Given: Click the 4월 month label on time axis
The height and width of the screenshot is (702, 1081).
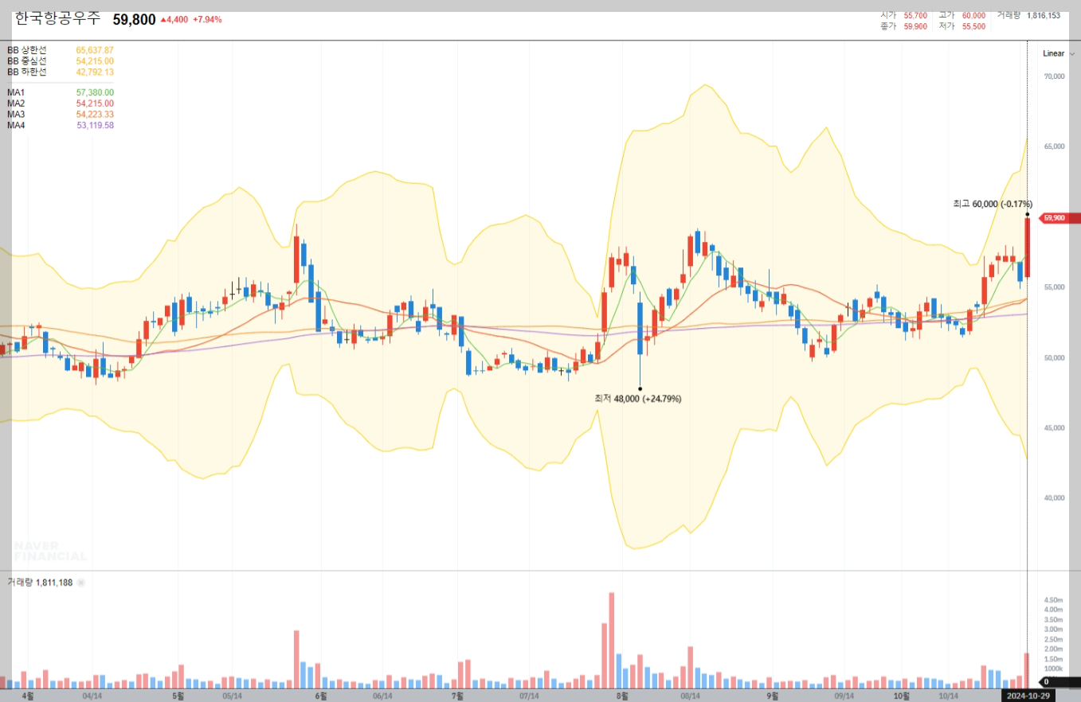Looking at the screenshot, I should click(29, 696).
